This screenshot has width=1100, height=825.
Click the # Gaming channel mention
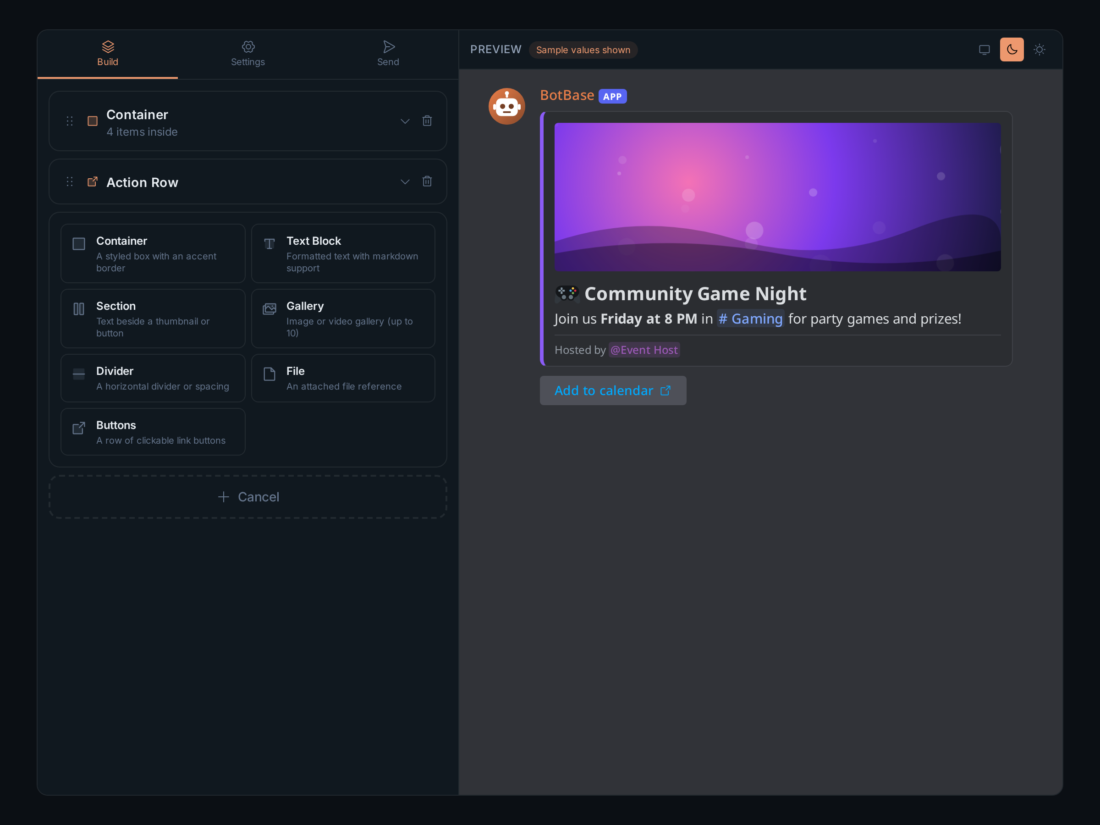point(750,319)
